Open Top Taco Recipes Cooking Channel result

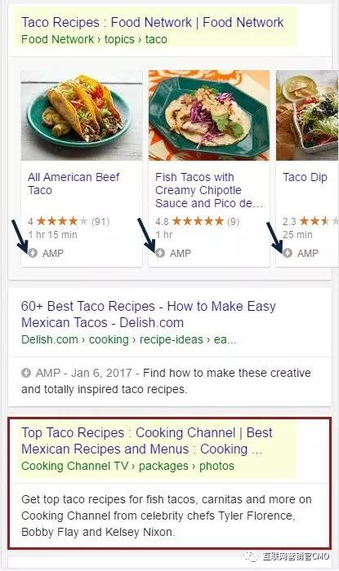[147, 440]
